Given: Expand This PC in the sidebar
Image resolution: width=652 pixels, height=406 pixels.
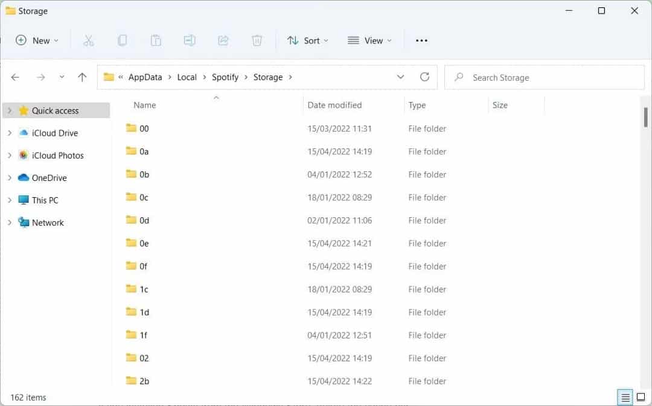Looking at the screenshot, I should tap(10, 200).
